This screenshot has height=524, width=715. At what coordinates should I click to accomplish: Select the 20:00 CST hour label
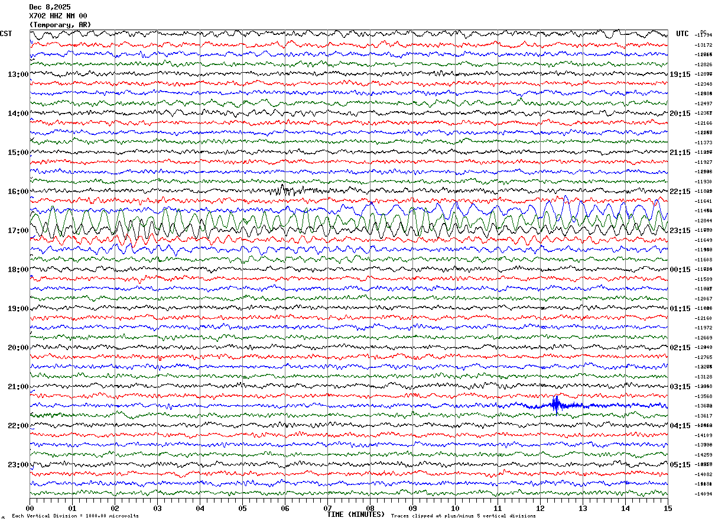point(18,348)
